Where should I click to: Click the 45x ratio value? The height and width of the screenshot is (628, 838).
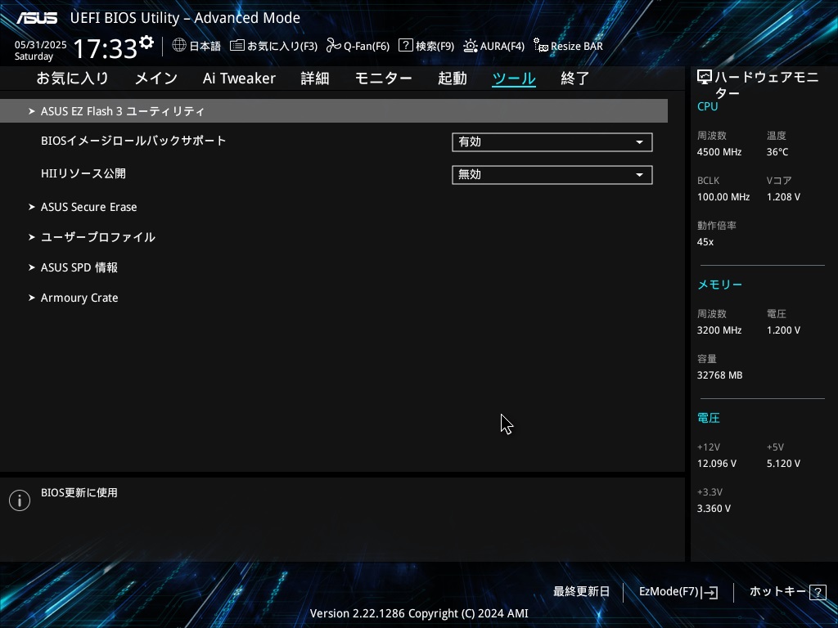click(x=705, y=242)
